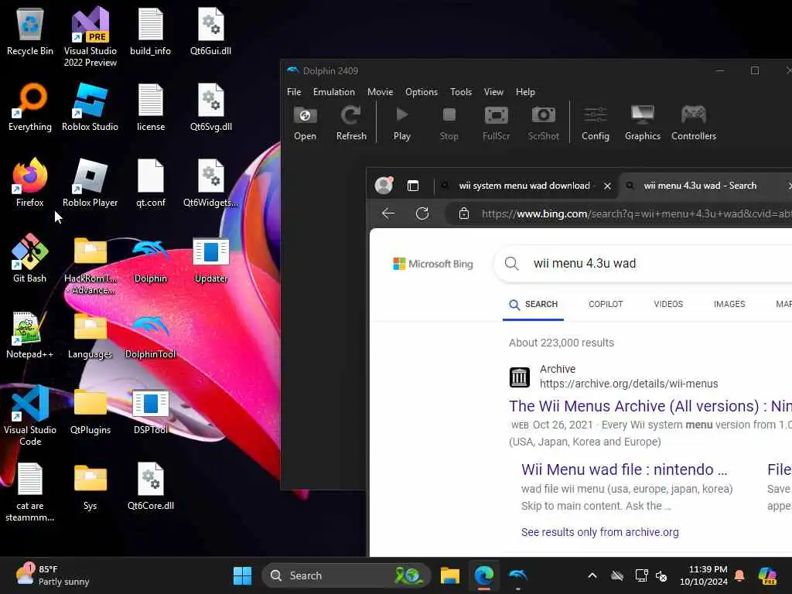The width and height of the screenshot is (792, 594).
Task: Open the View menu in Dolphin
Action: (493, 92)
